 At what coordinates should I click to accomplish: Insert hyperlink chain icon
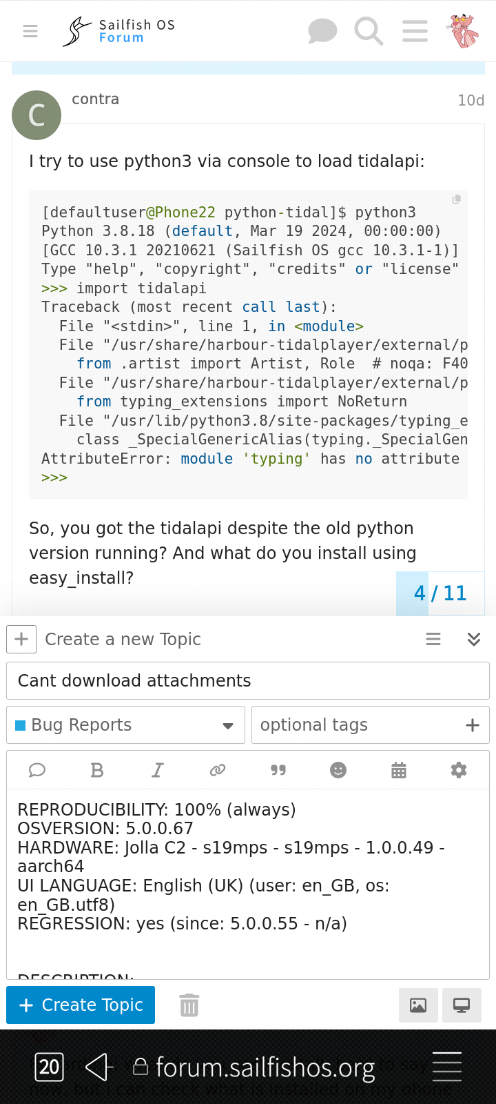pos(218,770)
